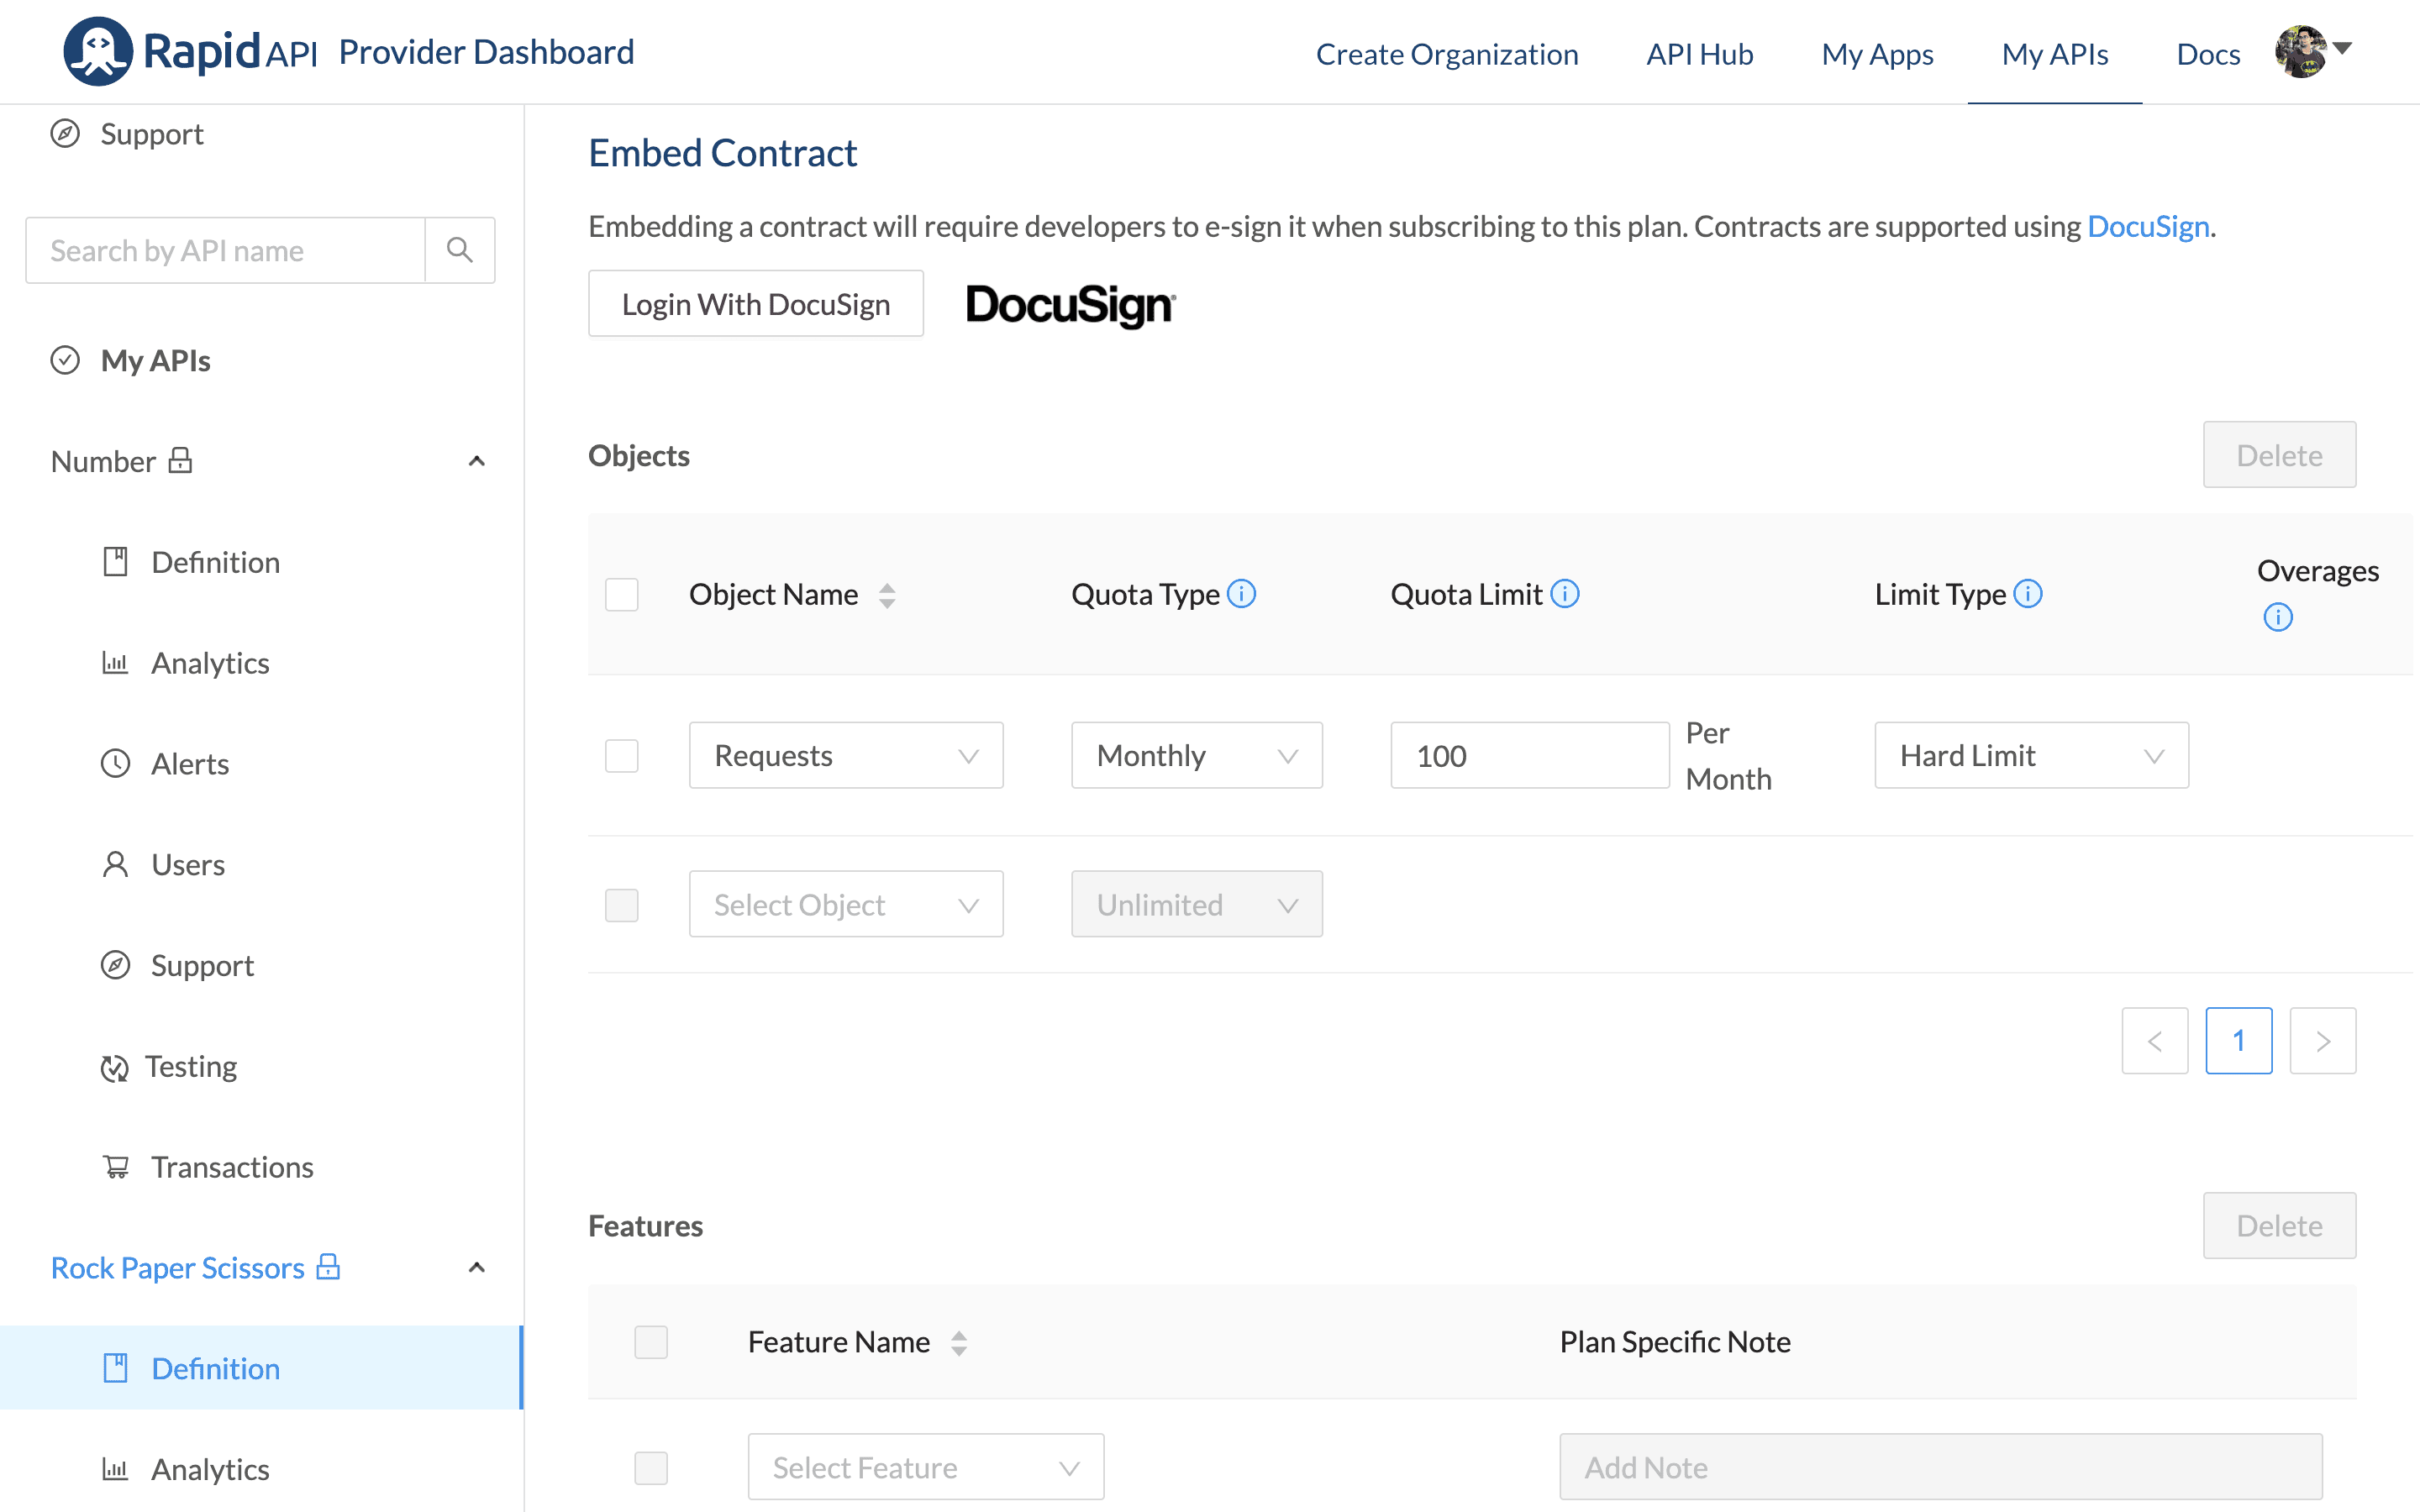
Task: Open Docs in top nav
Action: pyautogui.click(x=2208, y=54)
